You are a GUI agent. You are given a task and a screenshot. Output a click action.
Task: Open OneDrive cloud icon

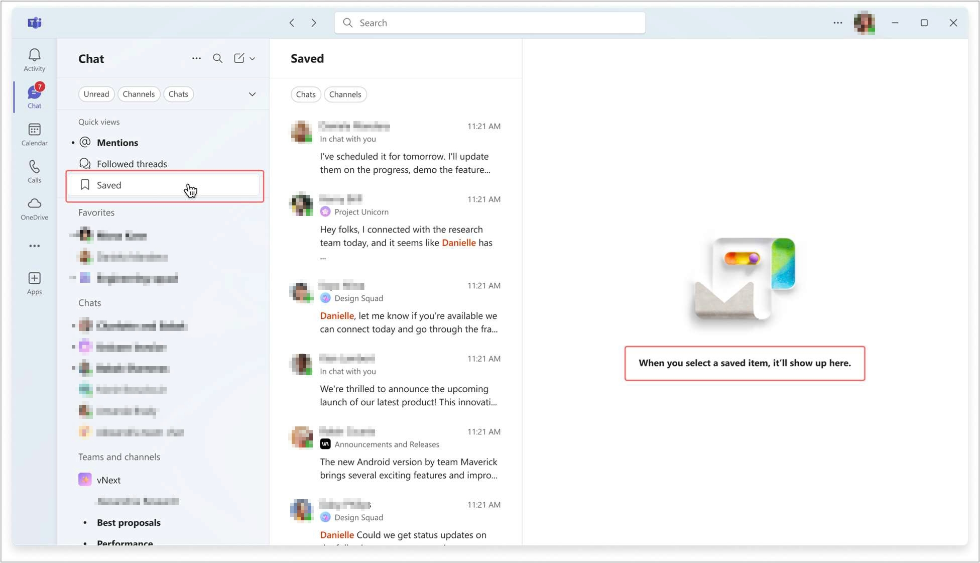tap(34, 204)
